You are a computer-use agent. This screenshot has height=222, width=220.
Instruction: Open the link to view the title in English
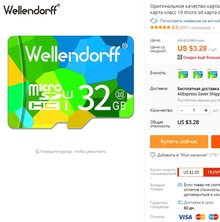click(190, 21)
